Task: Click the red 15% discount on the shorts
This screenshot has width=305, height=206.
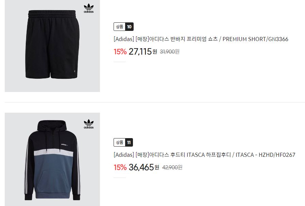Action: 120,52
